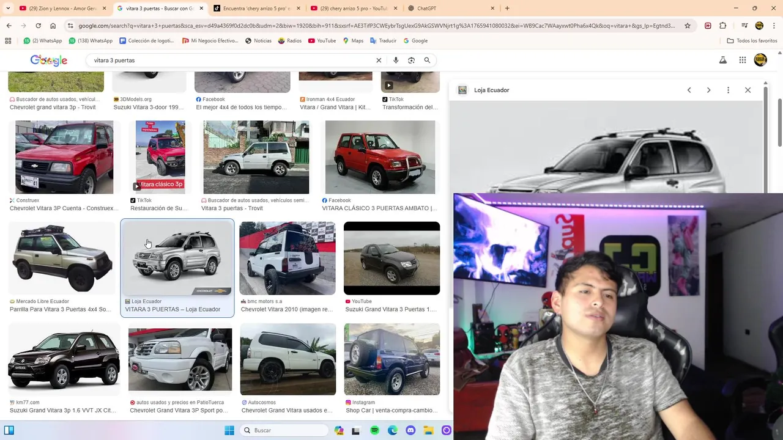Image resolution: width=783 pixels, height=440 pixels.
Task: Open the Instagram 'Shop Car' image
Action: point(391,359)
